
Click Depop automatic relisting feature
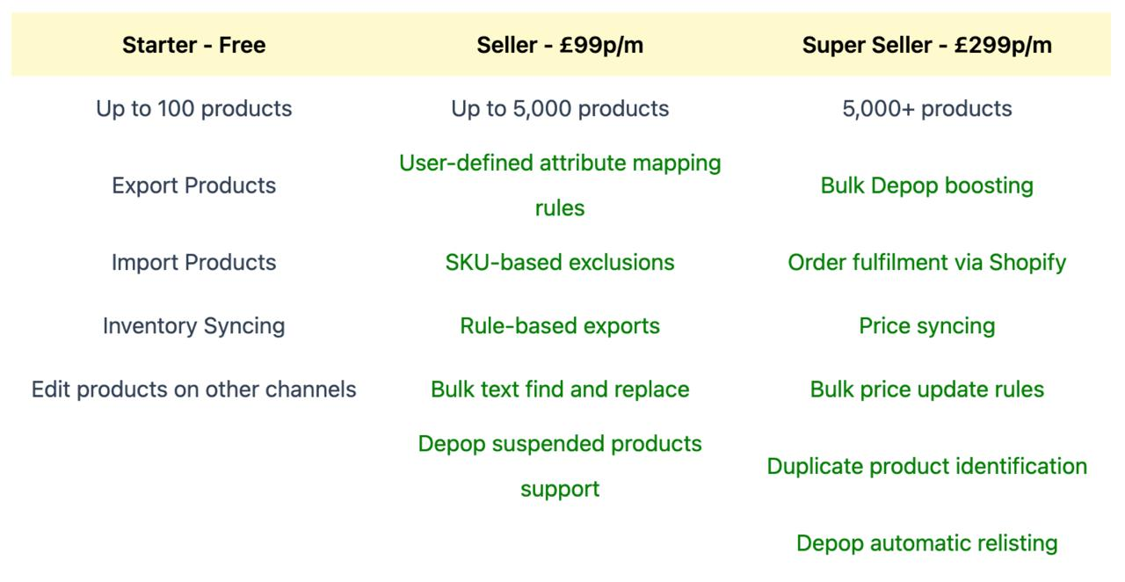point(926,542)
